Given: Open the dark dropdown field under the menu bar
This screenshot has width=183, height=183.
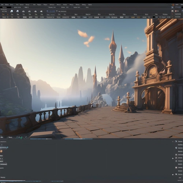Looking at the screenshot, I should pos(6,7).
